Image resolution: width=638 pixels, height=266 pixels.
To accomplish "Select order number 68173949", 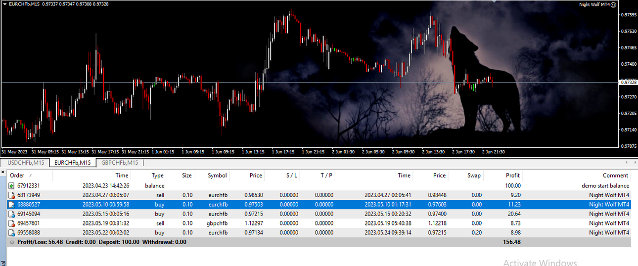I will tap(29, 195).
